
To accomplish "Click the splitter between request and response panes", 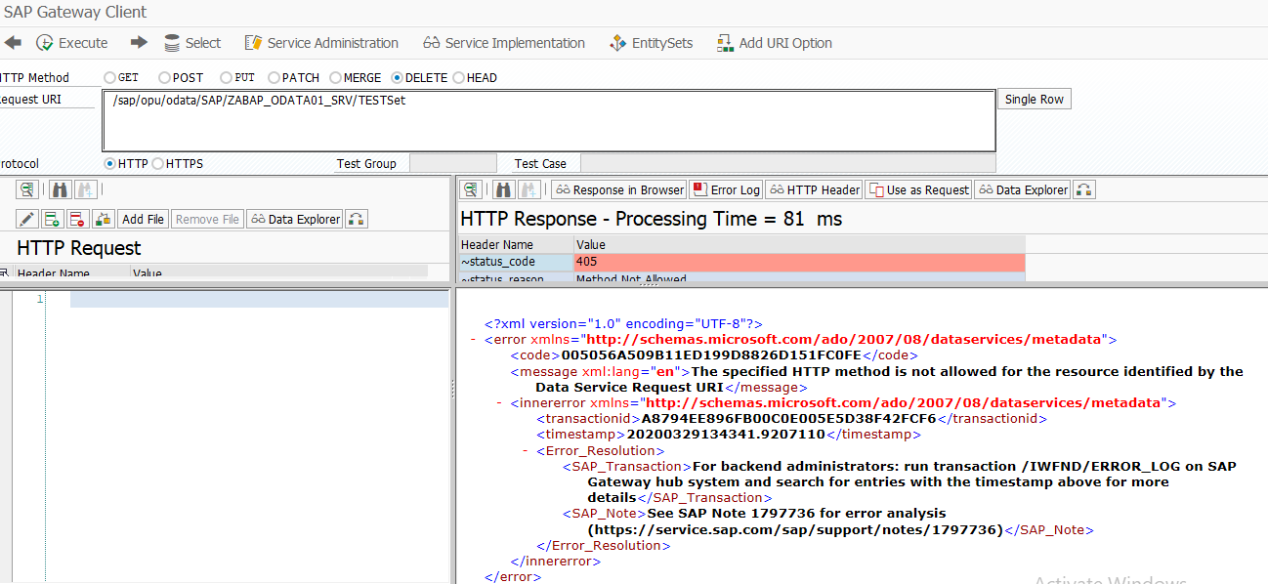I will point(452,389).
